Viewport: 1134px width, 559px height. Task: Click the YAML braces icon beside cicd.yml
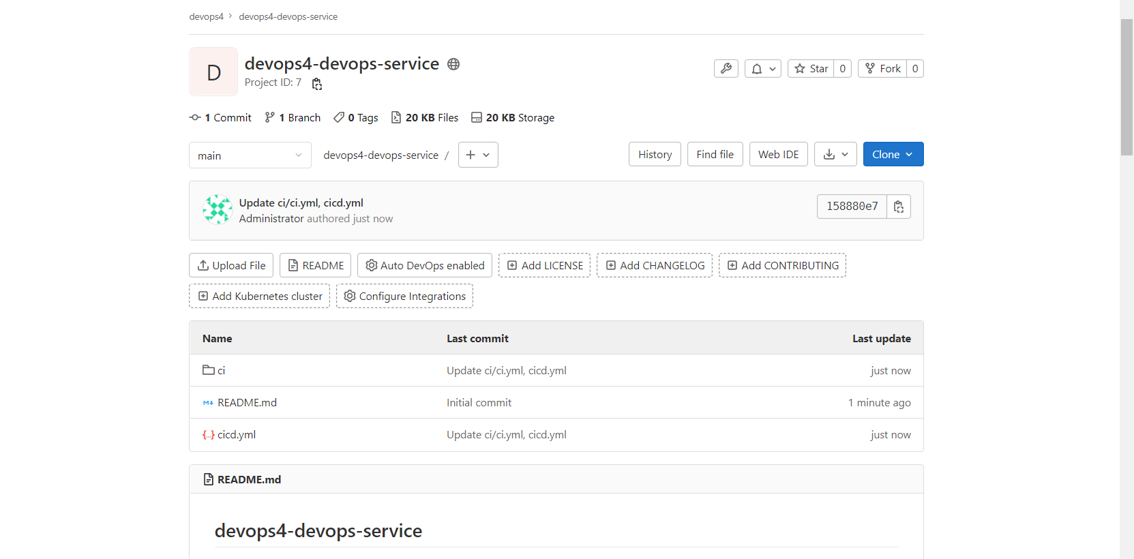[208, 435]
